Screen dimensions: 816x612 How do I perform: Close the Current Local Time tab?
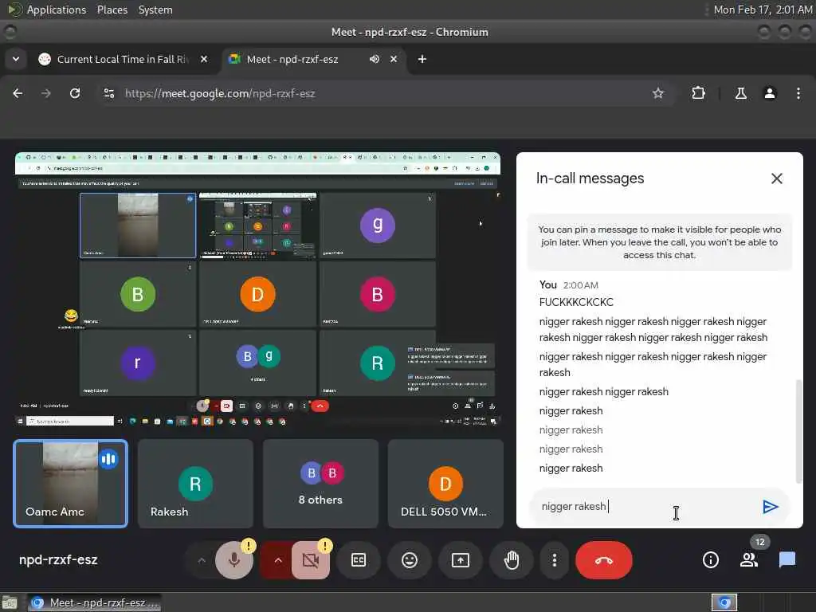(x=204, y=59)
